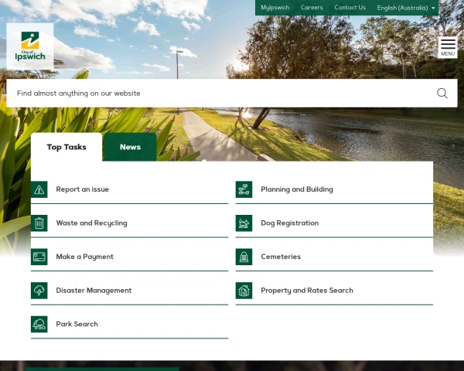Open the Contact Us link

[350, 8]
